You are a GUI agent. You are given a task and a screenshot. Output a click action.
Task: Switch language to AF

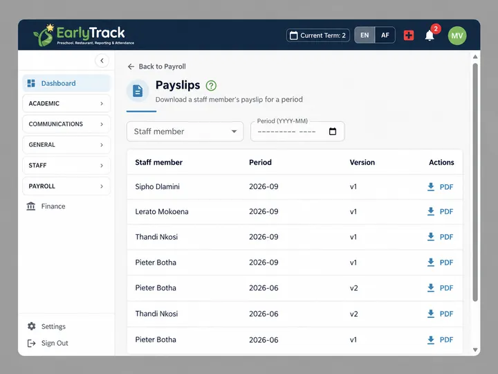click(x=385, y=35)
